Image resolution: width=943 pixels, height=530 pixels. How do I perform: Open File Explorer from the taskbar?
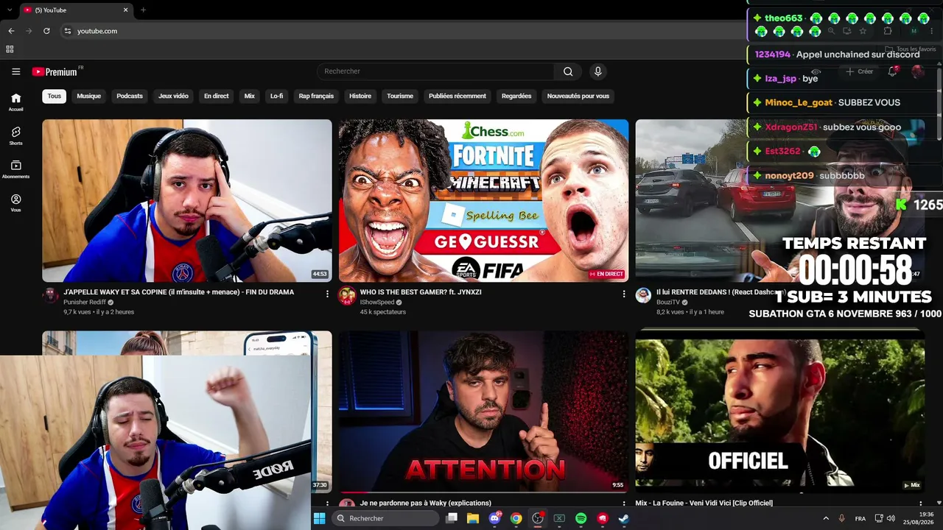(472, 518)
